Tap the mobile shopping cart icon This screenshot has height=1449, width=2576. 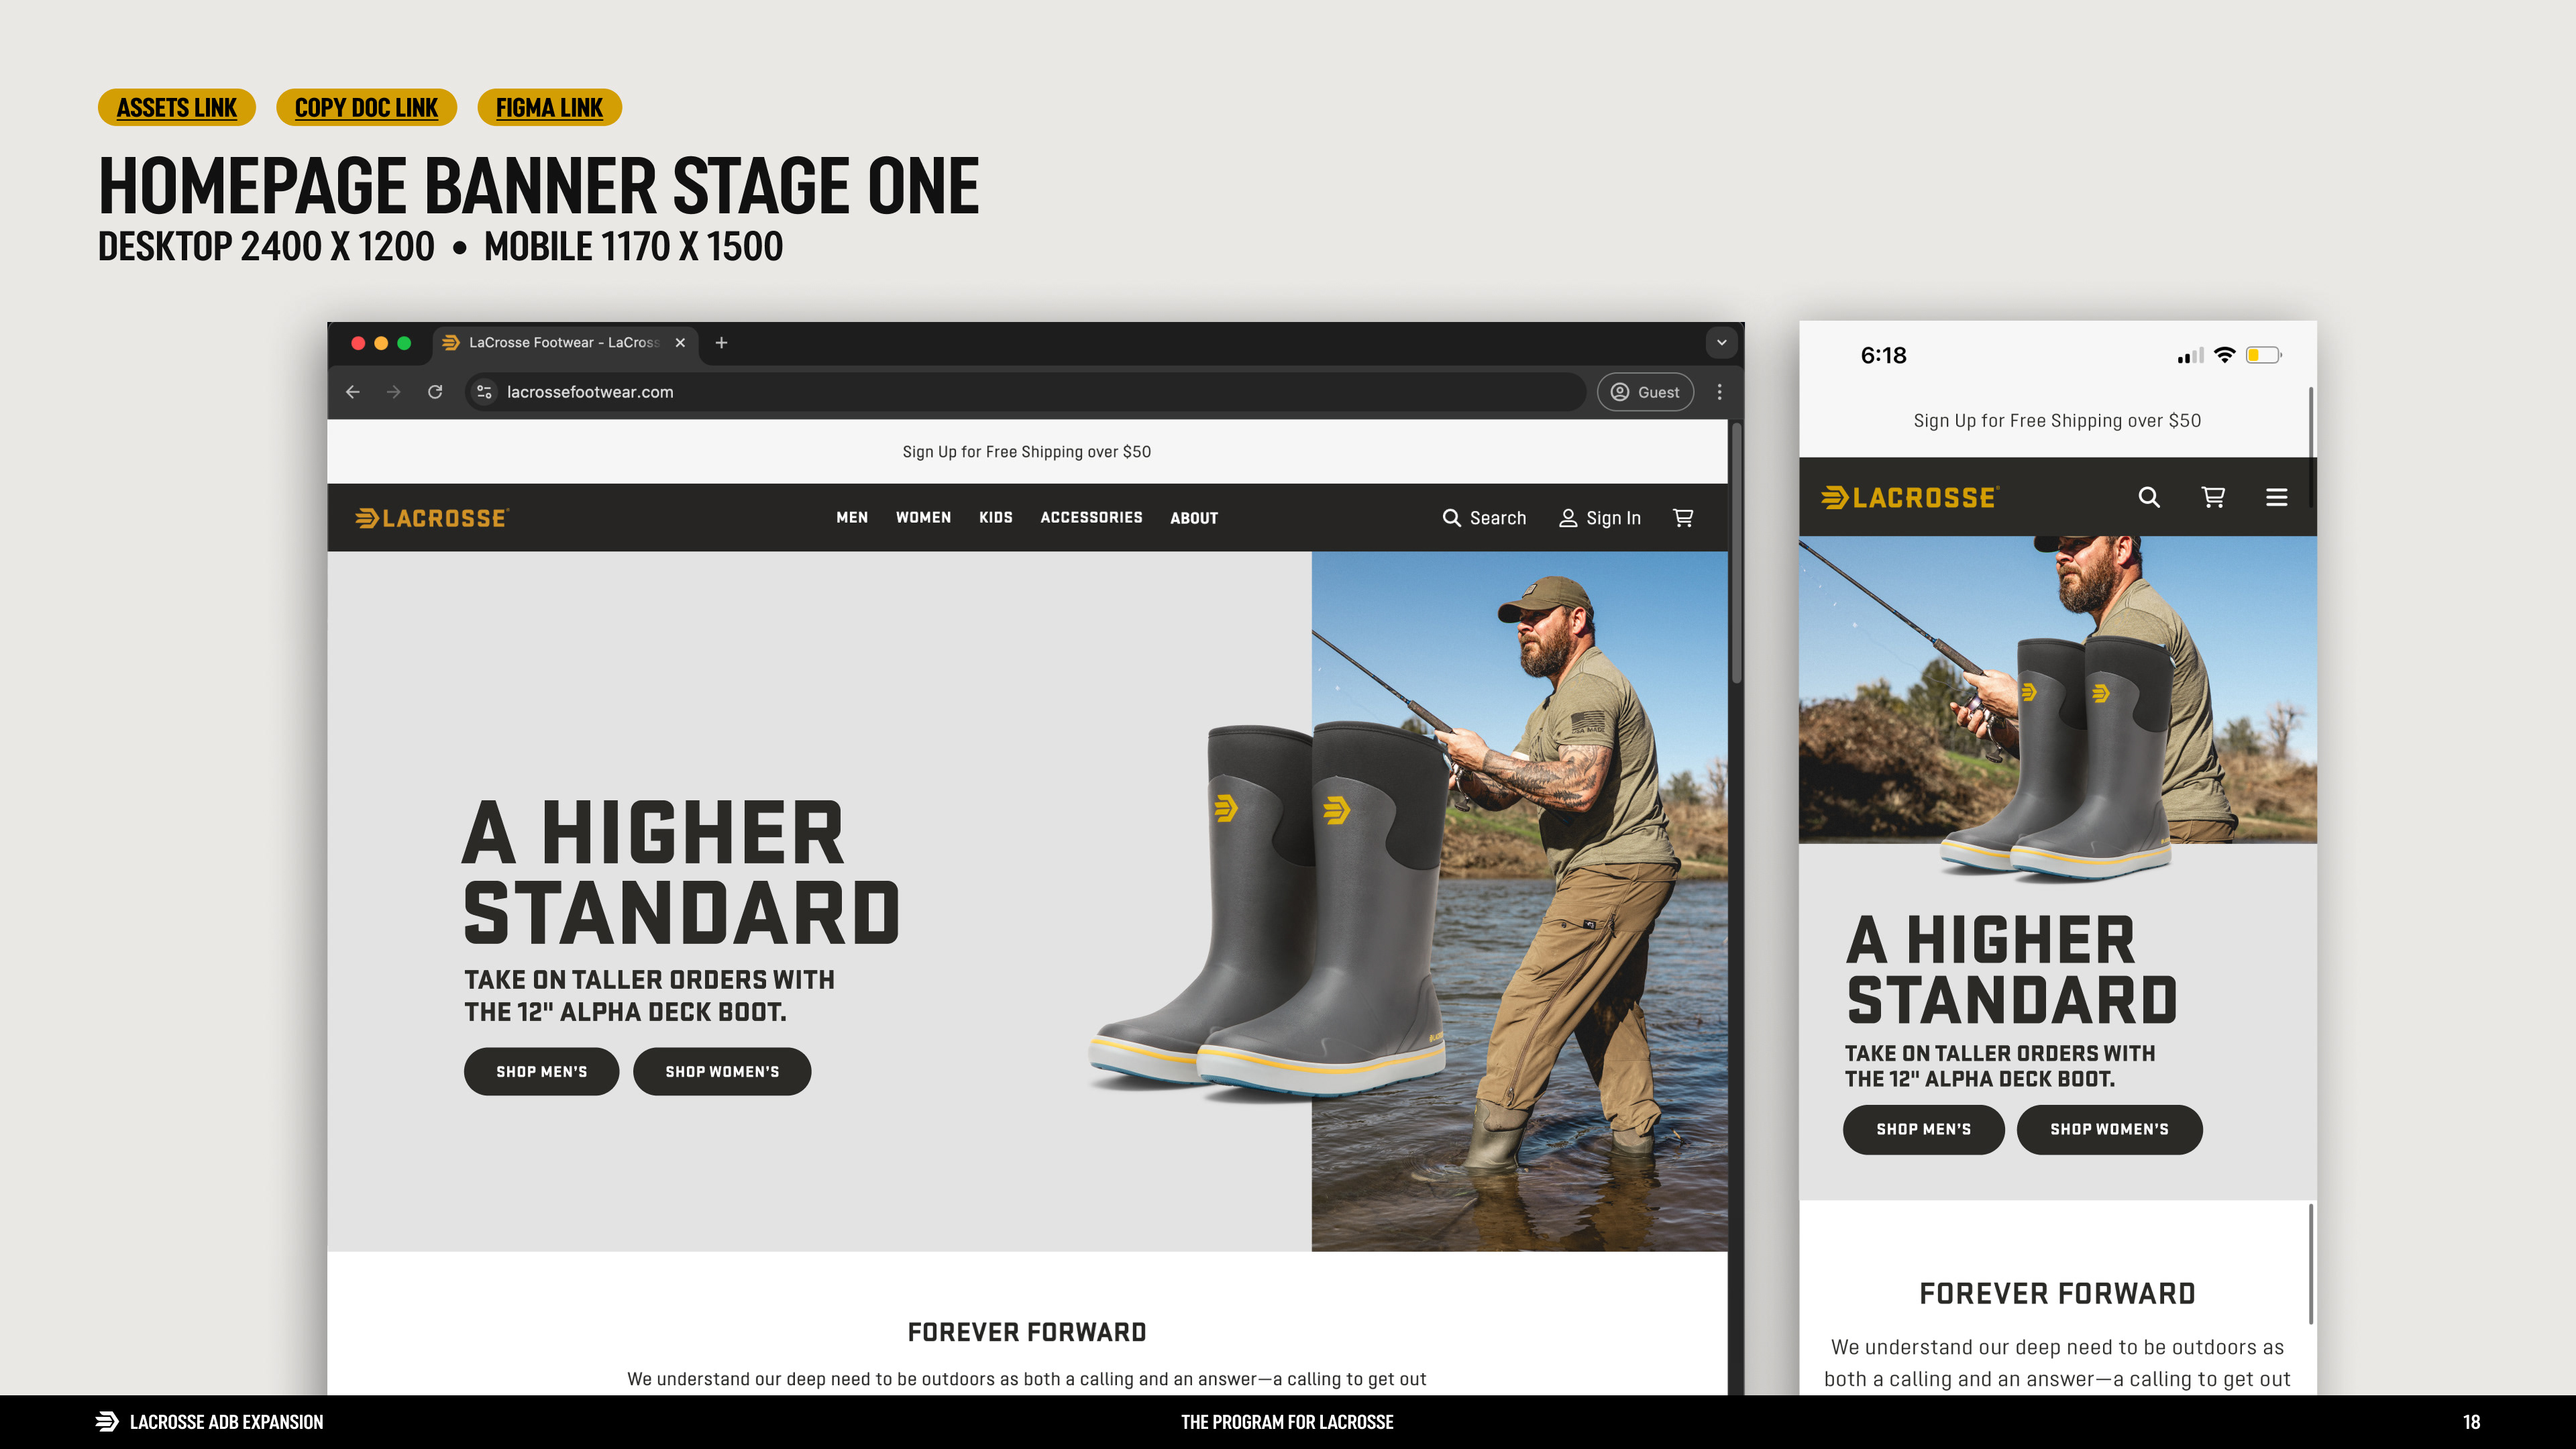point(2212,497)
